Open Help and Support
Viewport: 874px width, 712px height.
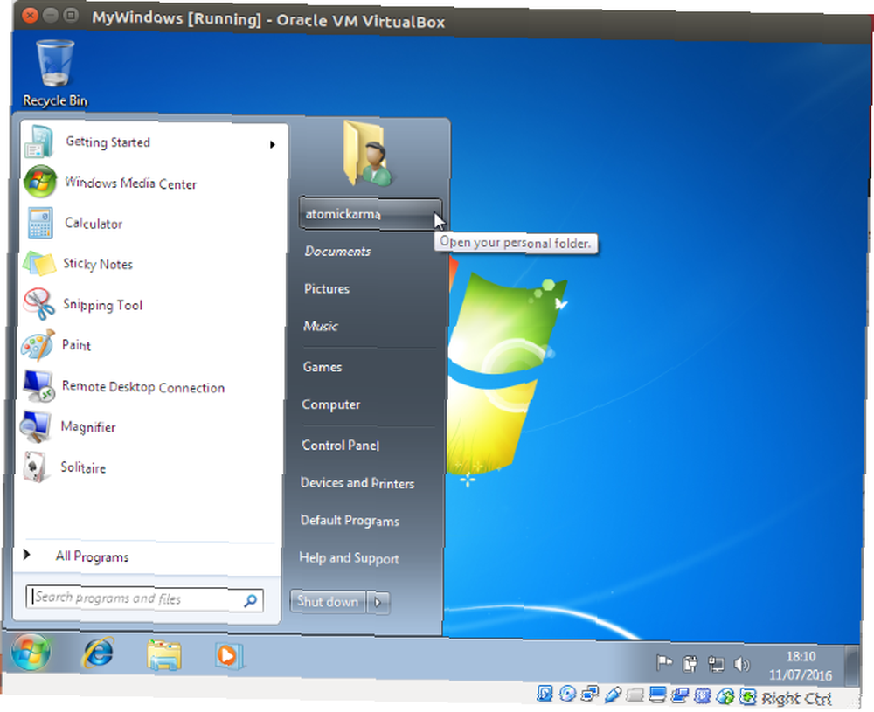click(x=349, y=557)
